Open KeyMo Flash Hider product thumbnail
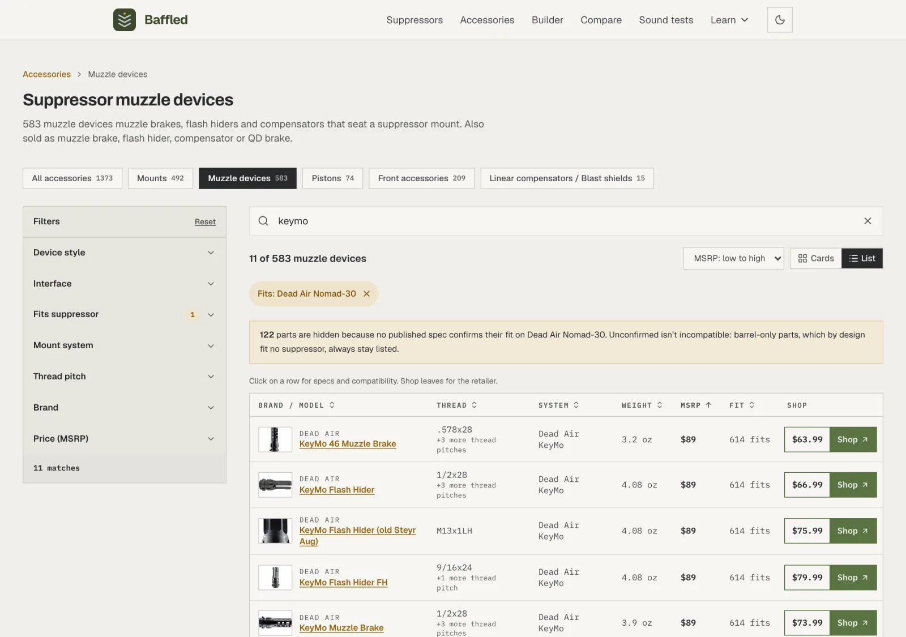The image size is (906, 637). click(x=275, y=485)
